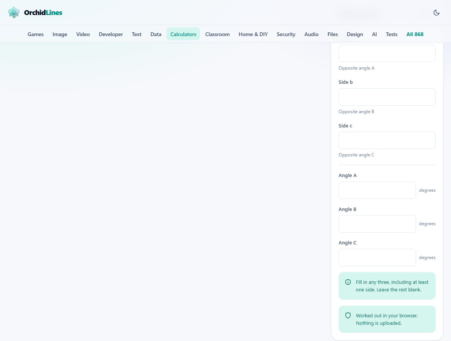Click the OrchidLines orchid logo icon
This screenshot has width=451, height=341.
(14, 12)
